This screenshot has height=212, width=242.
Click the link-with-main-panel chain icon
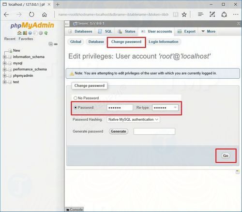(x=56, y=44)
